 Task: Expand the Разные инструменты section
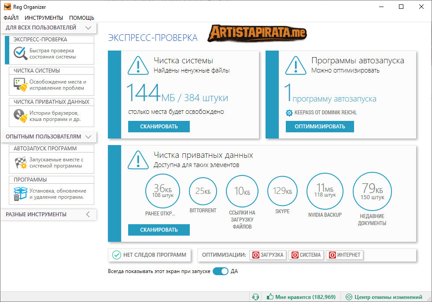point(88,215)
